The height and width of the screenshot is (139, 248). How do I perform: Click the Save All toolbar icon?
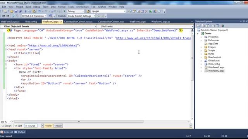pos(20,11)
